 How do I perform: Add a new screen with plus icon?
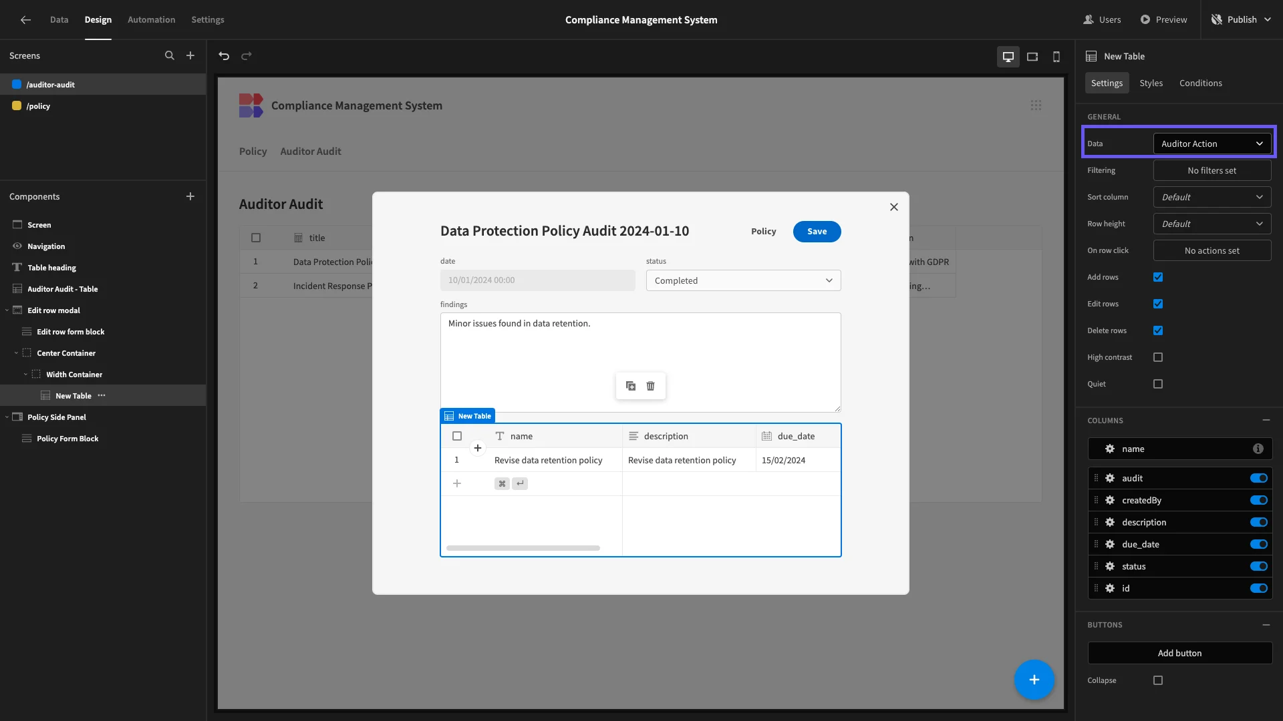(190, 56)
